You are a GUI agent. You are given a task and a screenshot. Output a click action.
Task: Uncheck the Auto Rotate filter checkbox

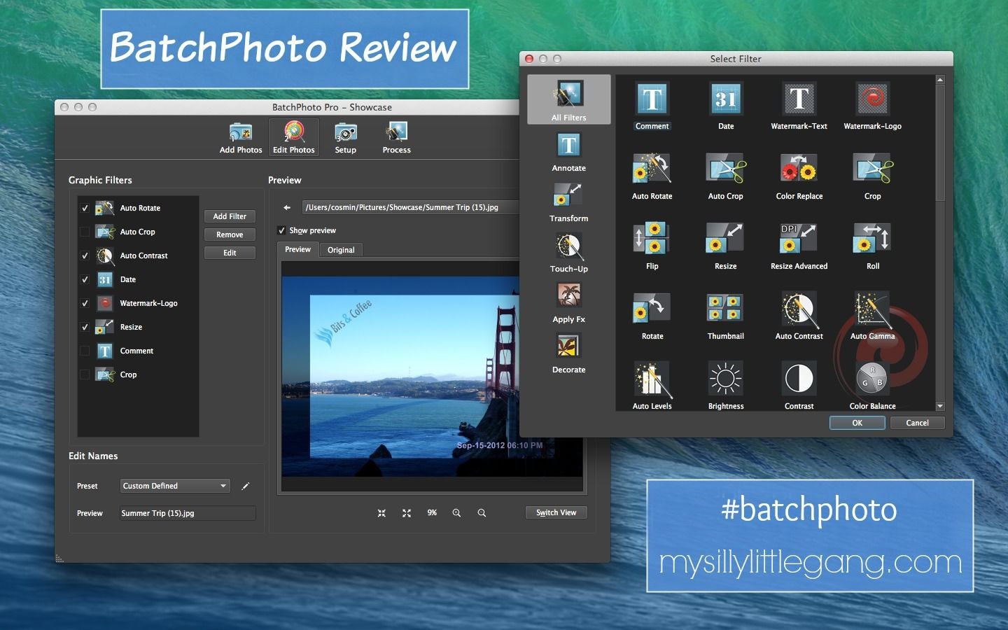click(x=85, y=208)
